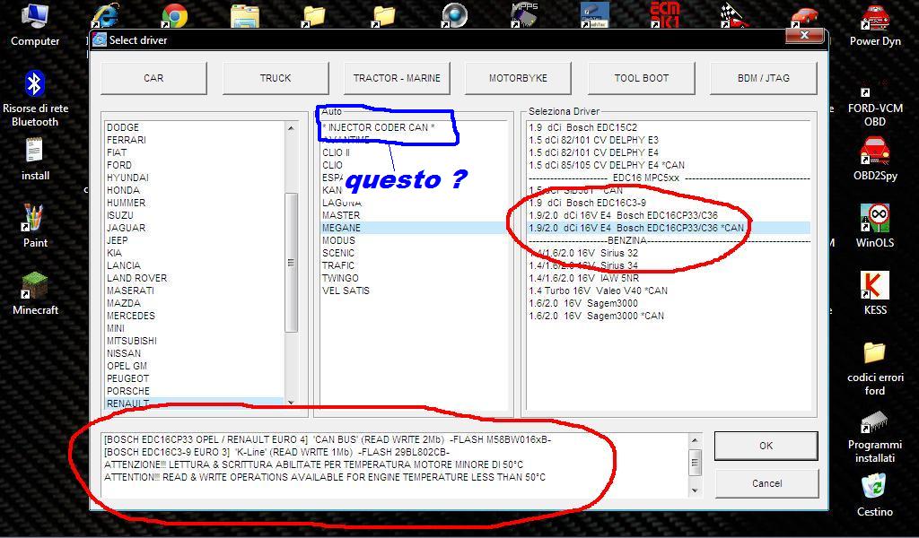Choose the TRUCK vehicle category
919x538 pixels.
coord(276,78)
